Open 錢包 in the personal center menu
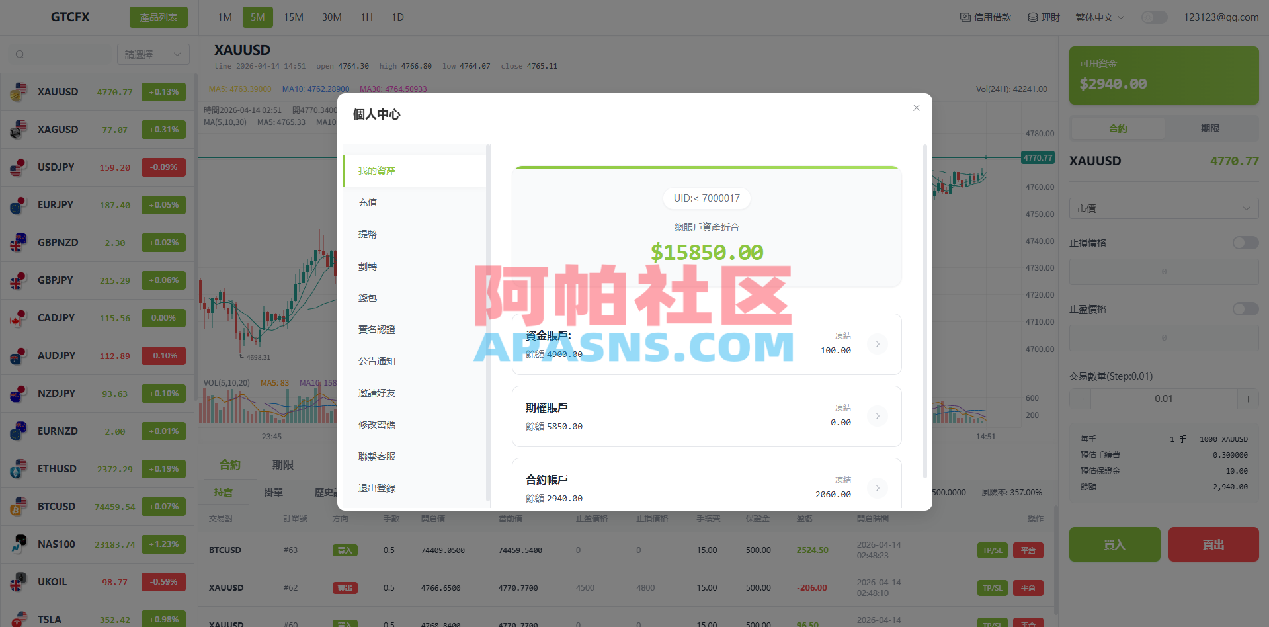The image size is (1269, 627). click(415, 298)
